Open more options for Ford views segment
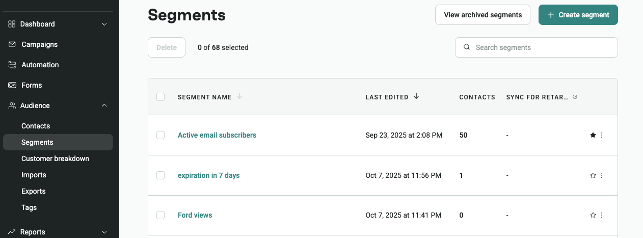This screenshot has width=643, height=238. click(602, 215)
